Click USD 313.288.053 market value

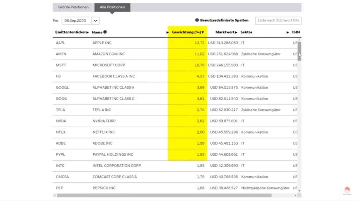[x=223, y=43]
